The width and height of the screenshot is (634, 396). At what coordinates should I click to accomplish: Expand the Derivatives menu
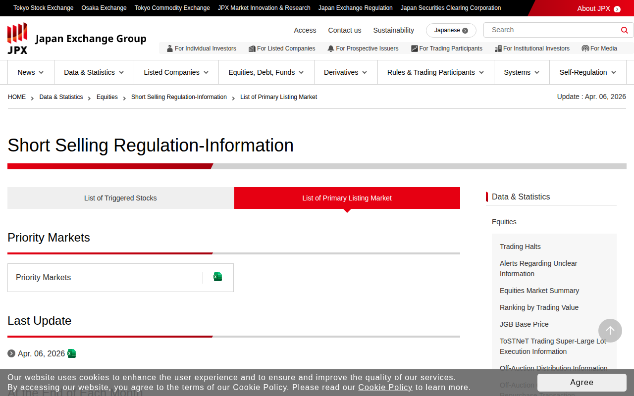(346, 72)
